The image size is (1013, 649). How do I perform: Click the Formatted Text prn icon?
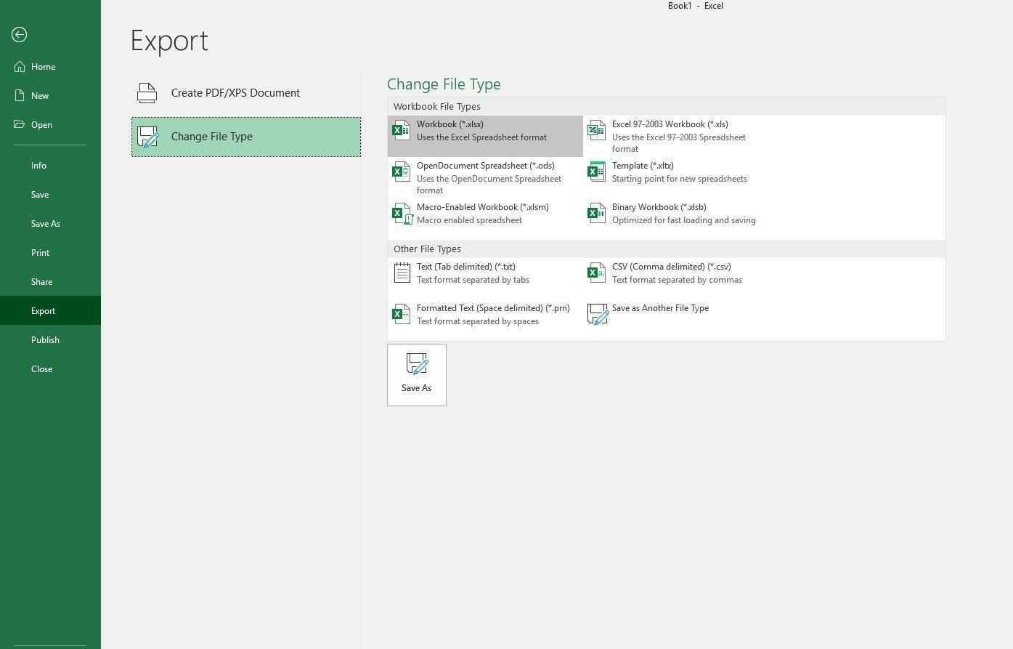pyautogui.click(x=402, y=315)
